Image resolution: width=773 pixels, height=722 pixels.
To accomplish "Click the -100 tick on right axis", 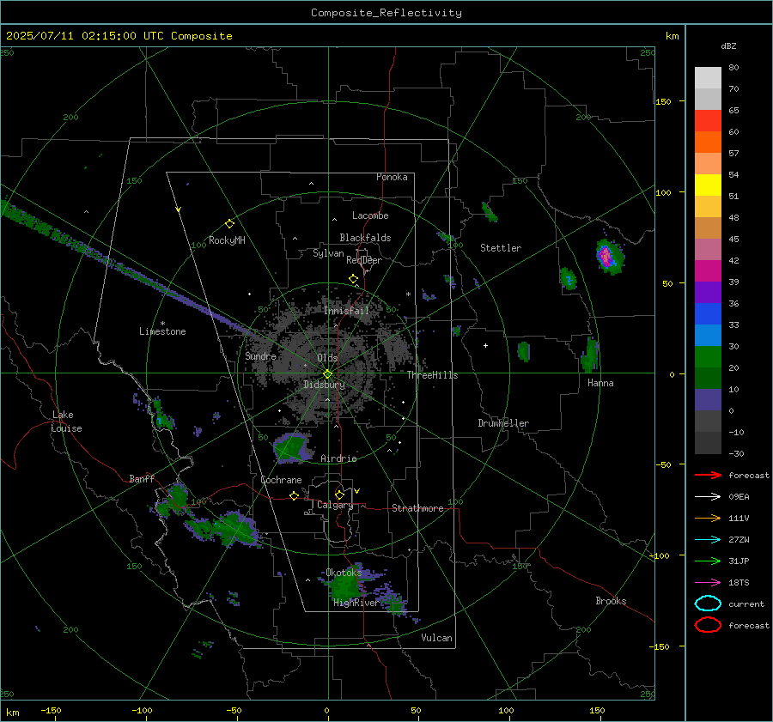I will [660, 555].
